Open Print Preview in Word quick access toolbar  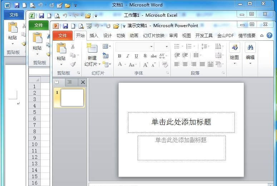(33, 5)
